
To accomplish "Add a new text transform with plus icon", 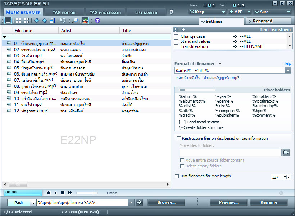I will pos(183,30).
